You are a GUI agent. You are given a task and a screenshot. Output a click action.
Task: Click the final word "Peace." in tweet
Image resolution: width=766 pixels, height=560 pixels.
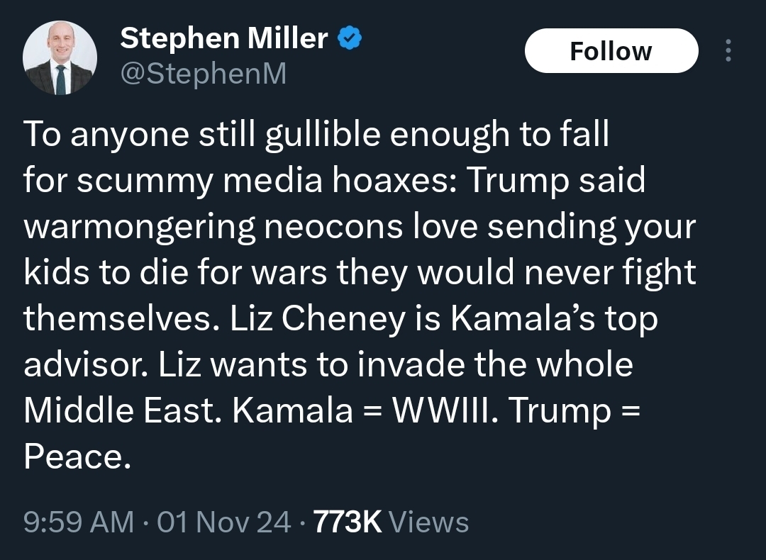(77, 457)
